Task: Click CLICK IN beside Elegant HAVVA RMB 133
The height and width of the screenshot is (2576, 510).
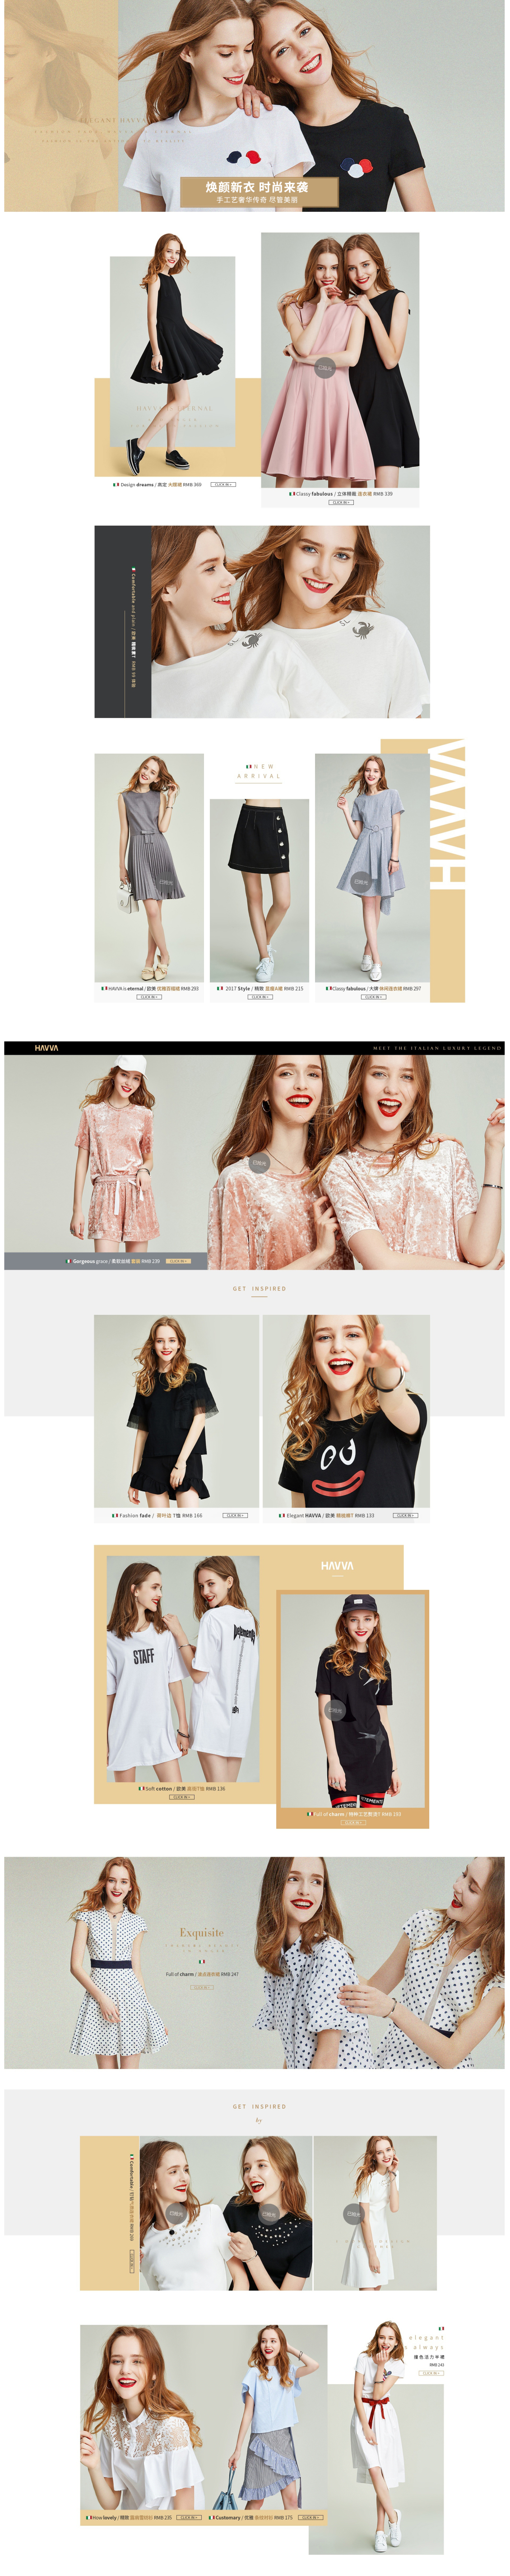Action: [404, 1515]
